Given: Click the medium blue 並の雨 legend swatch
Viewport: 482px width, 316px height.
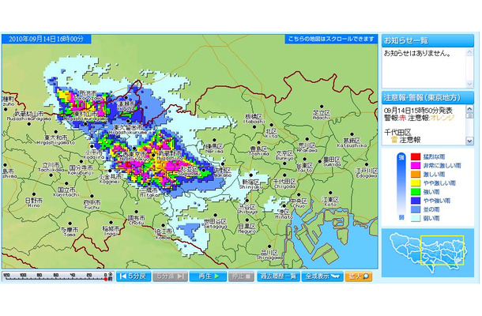Looking at the screenshot, I should (x=416, y=209).
